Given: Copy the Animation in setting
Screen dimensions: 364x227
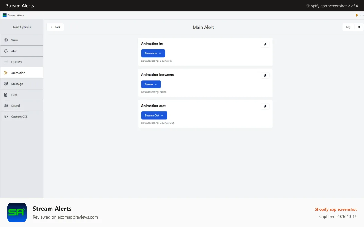Looking at the screenshot, I should 265,44.
